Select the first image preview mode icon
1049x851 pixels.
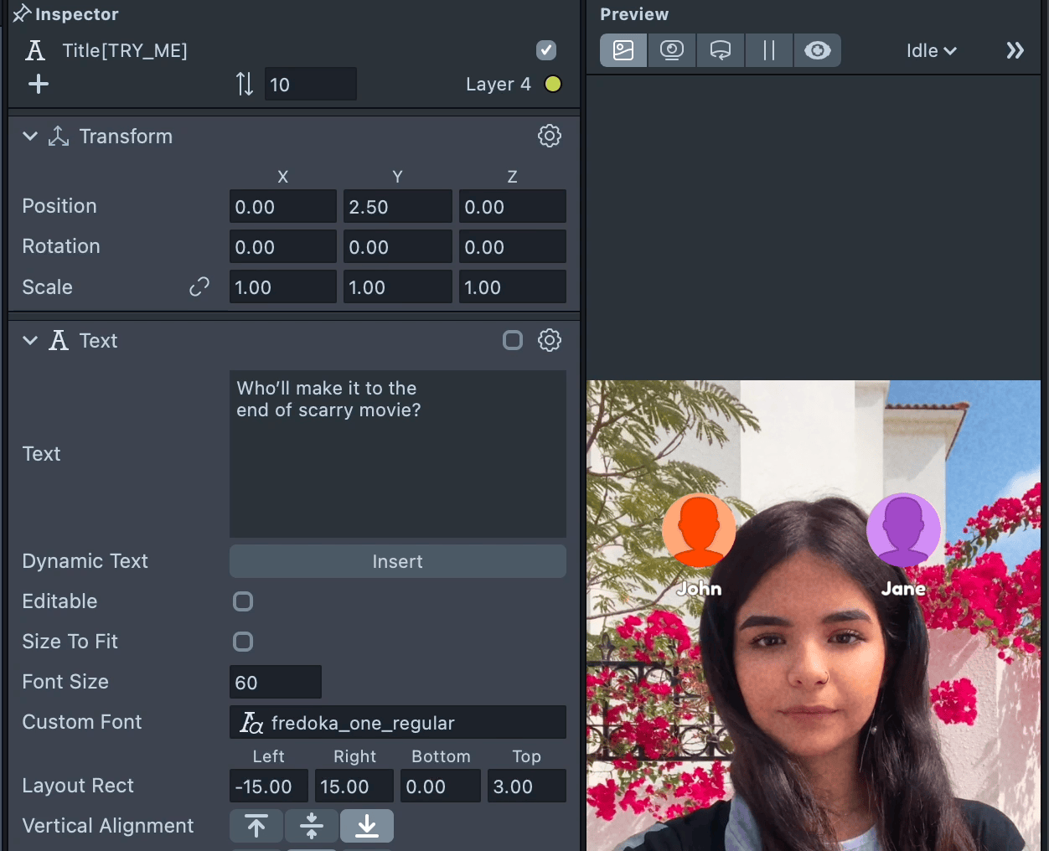(x=623, y=50)
